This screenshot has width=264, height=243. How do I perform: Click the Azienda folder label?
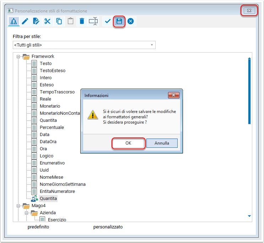click(x=48, y=213)
